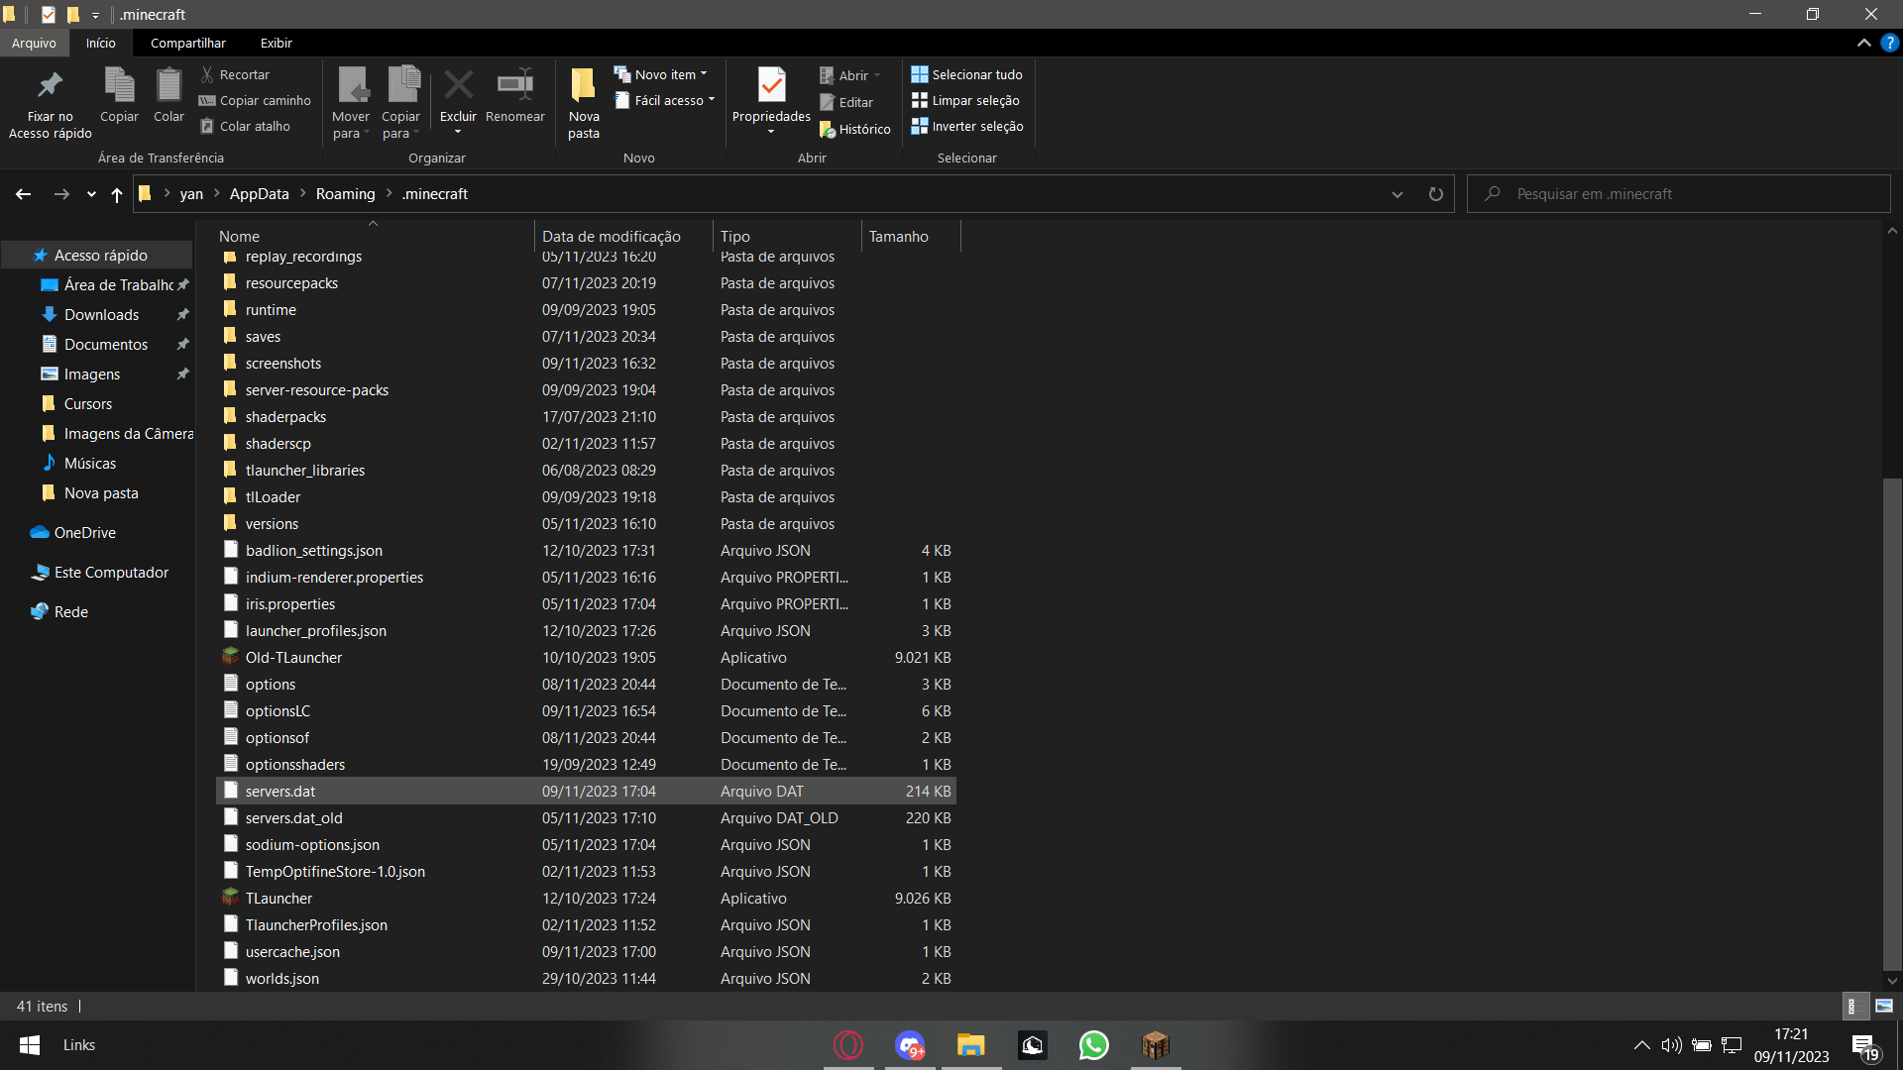The height and width of the screenshot is (1070, 1903).
Task: Click the Copiar ribbon icon
Action: (119, 96)
